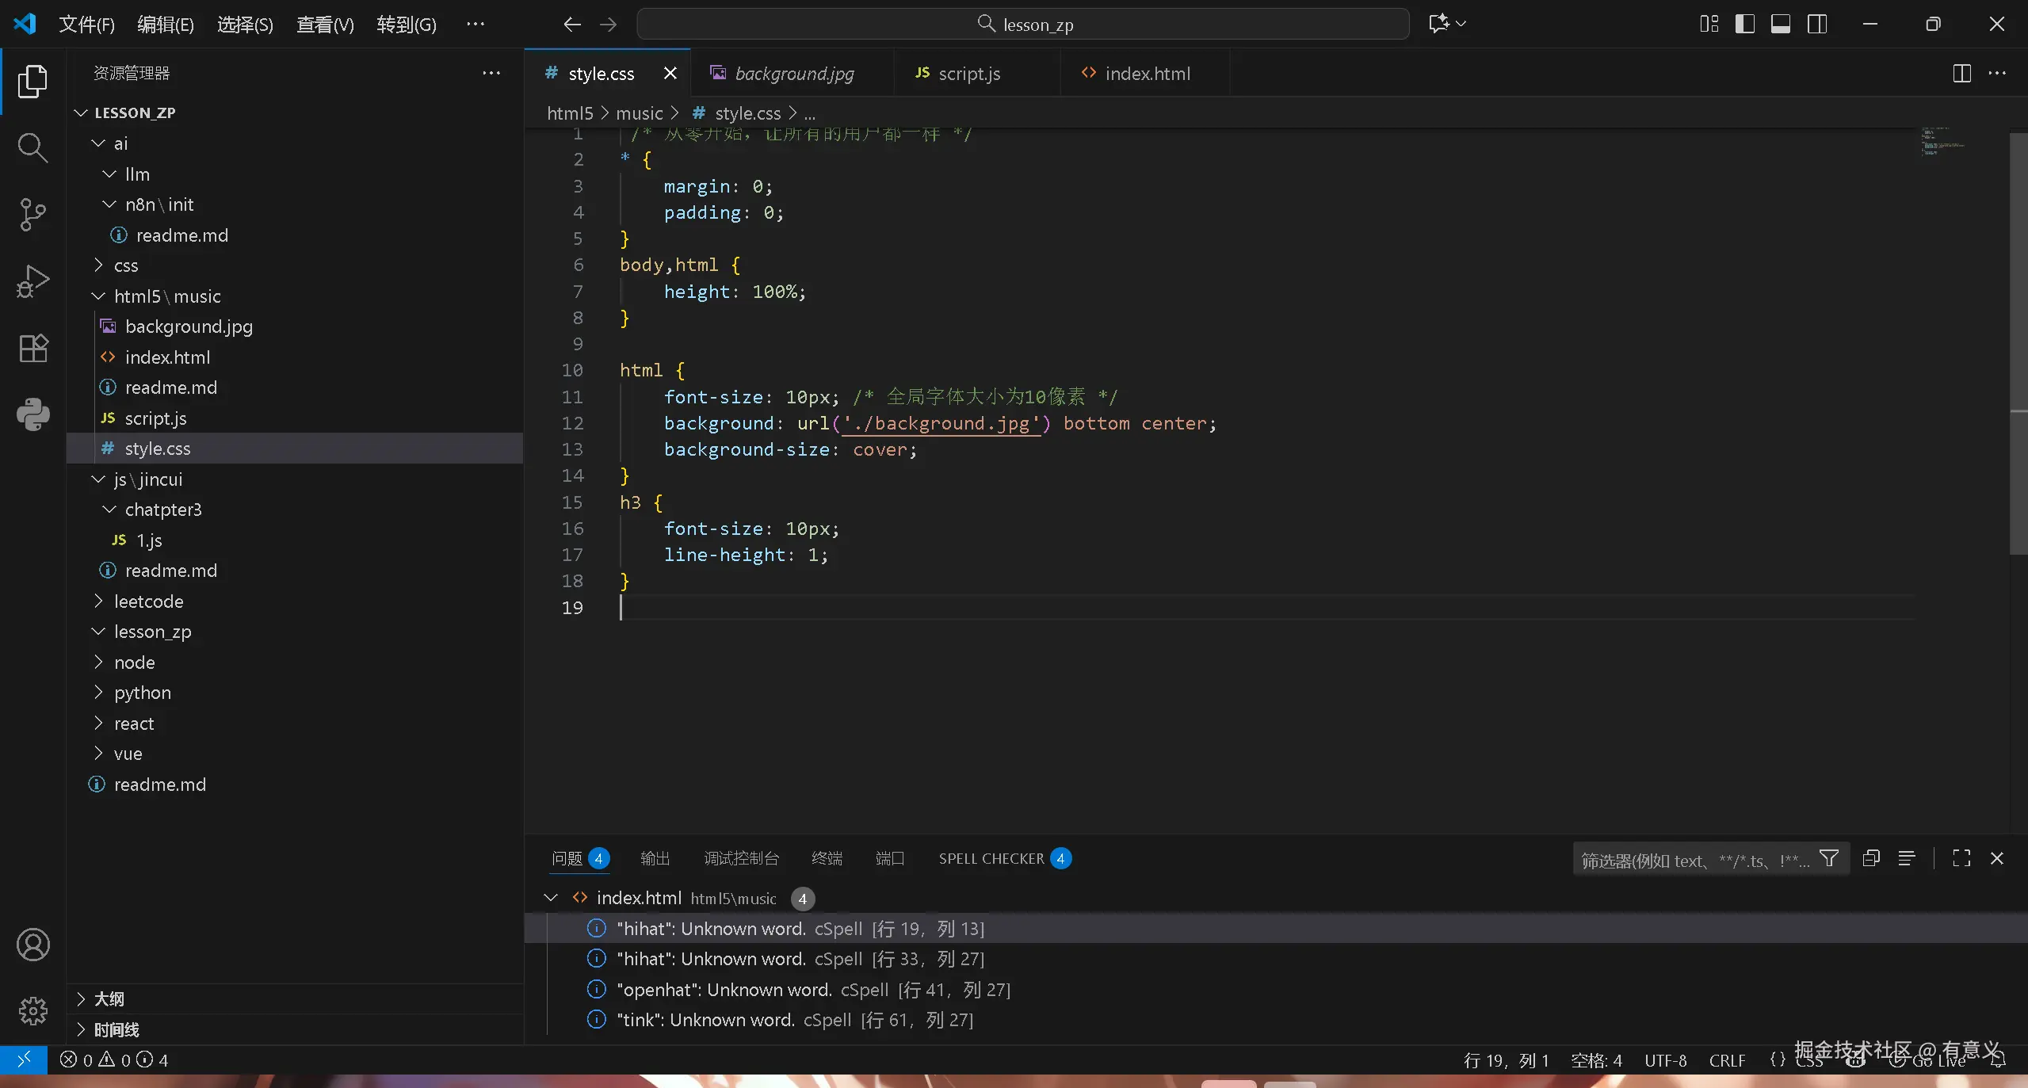
Task: Click the UTF-8 encoding status button
Action: click(1665, 1060)
